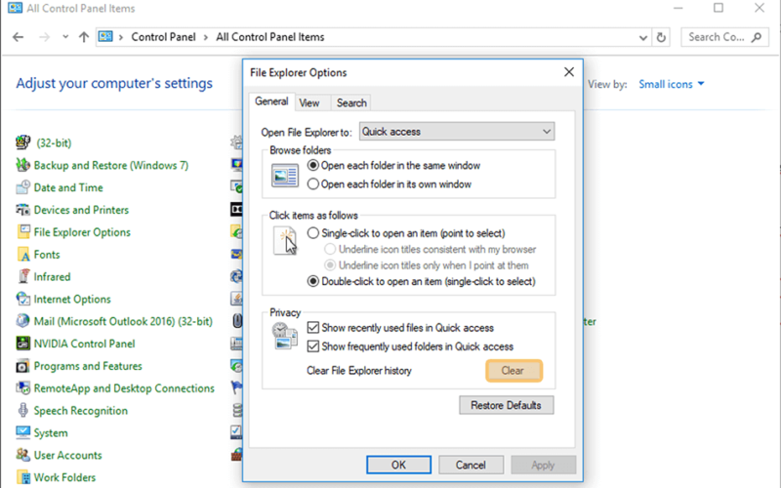Click the RemoteApp and Desktop Connections icon

tap(22, 387)
